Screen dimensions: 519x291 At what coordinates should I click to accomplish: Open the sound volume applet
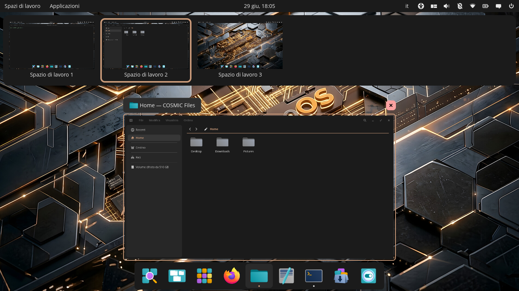pyautogui.click(x=446, y=6)
